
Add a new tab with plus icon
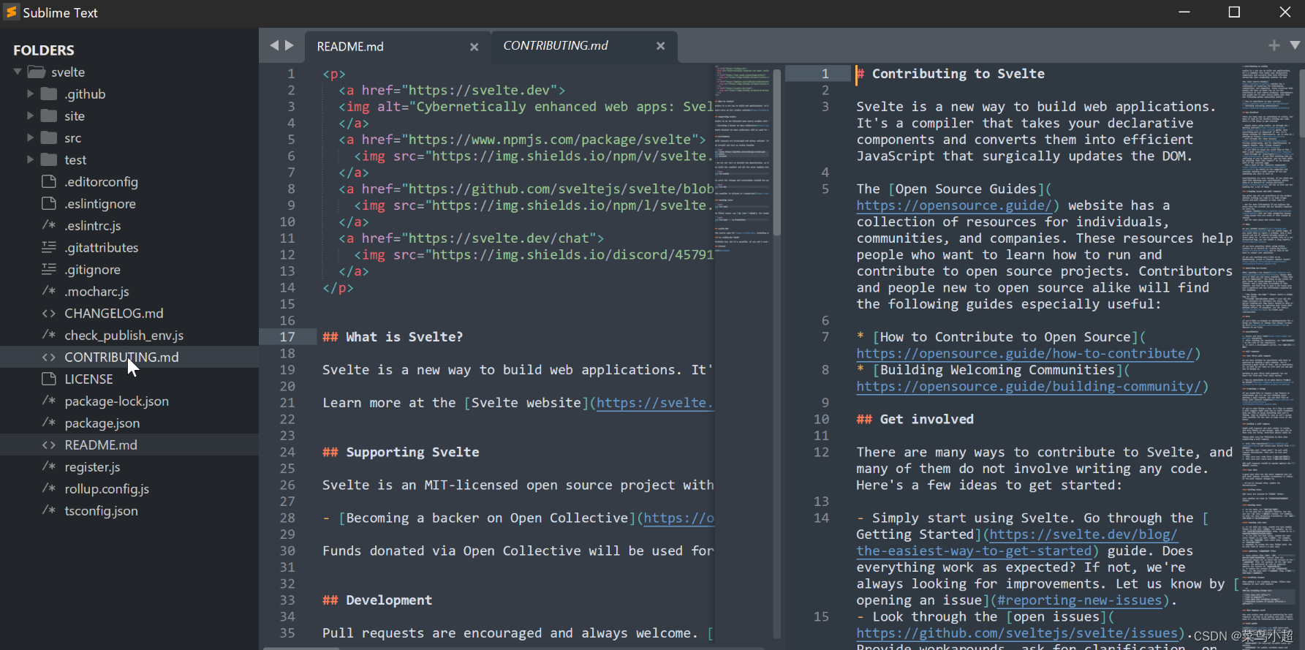[1274, 45]
